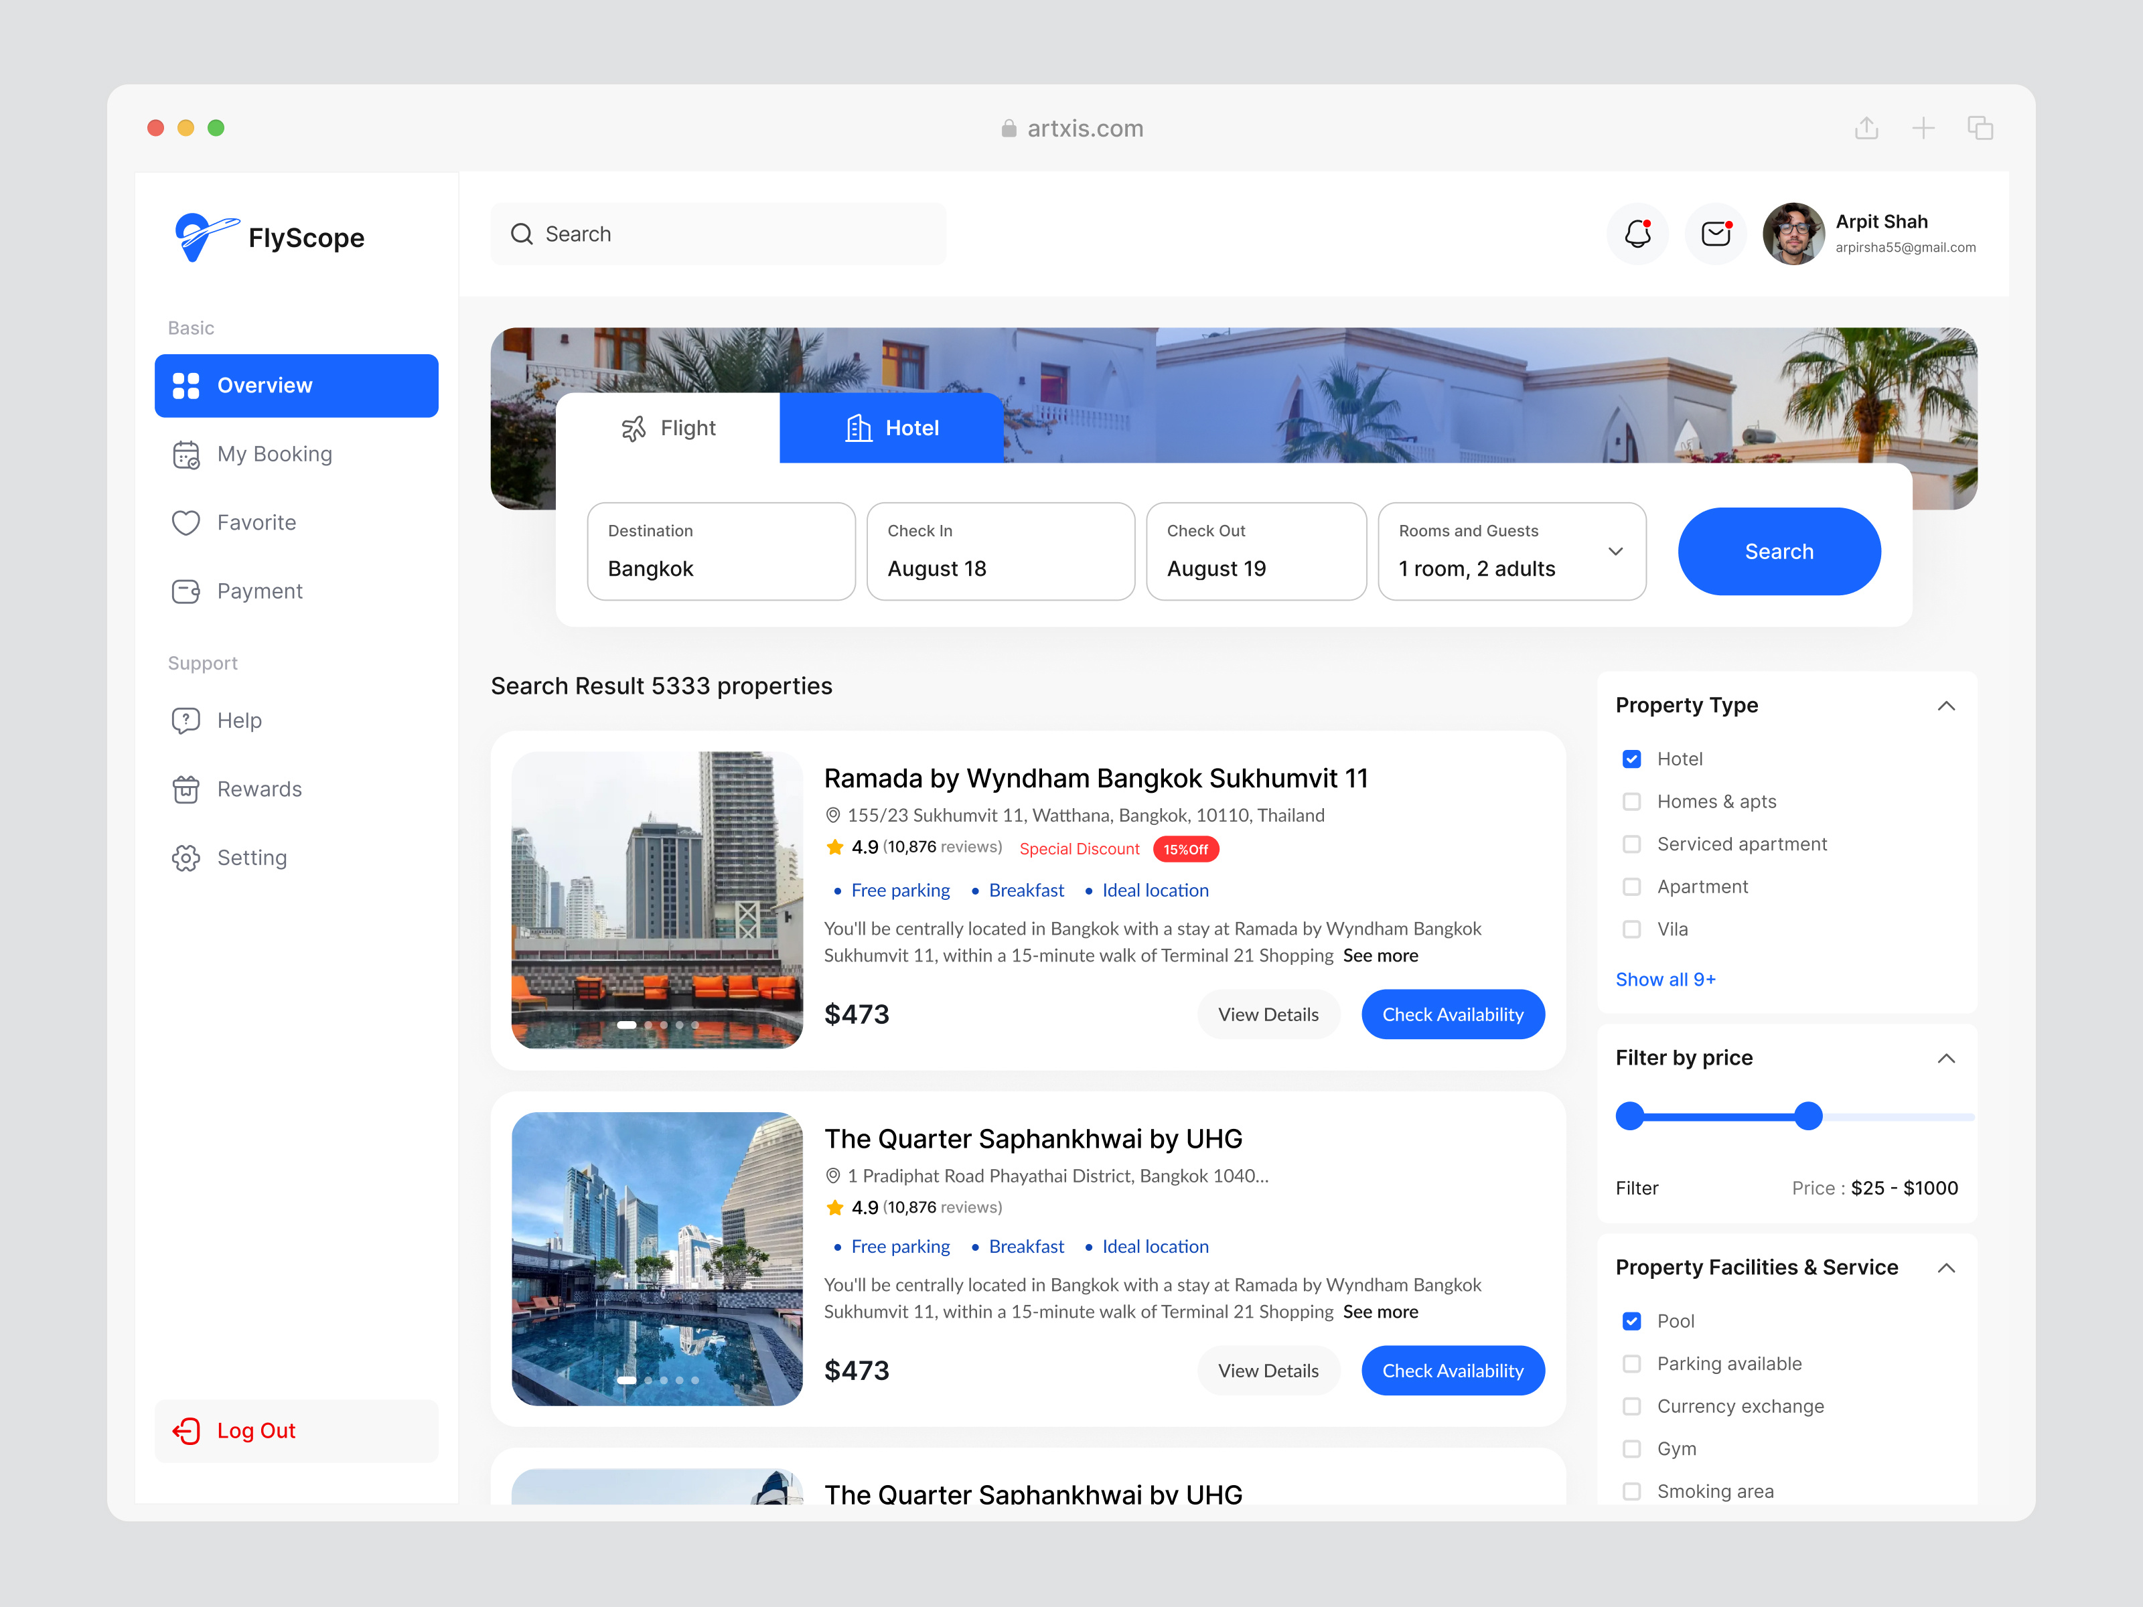Click the browser tab overview icon
The height and width of the screenshot is (1607, 2143).
[1980, 128]
